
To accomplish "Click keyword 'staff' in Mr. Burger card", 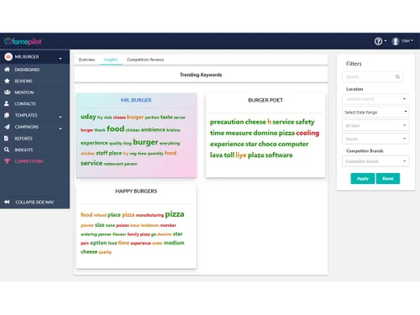I will click(x=102, y=153).
